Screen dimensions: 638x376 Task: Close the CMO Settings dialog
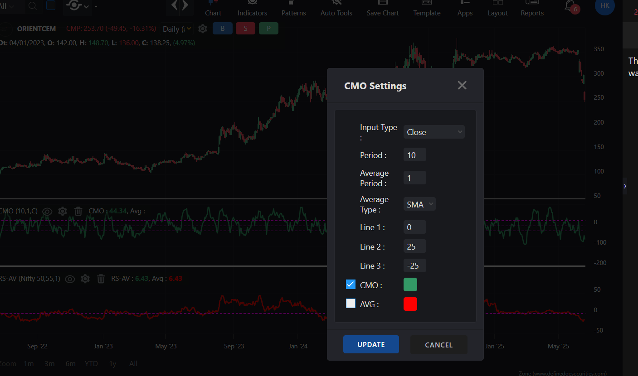pos(462,85)
